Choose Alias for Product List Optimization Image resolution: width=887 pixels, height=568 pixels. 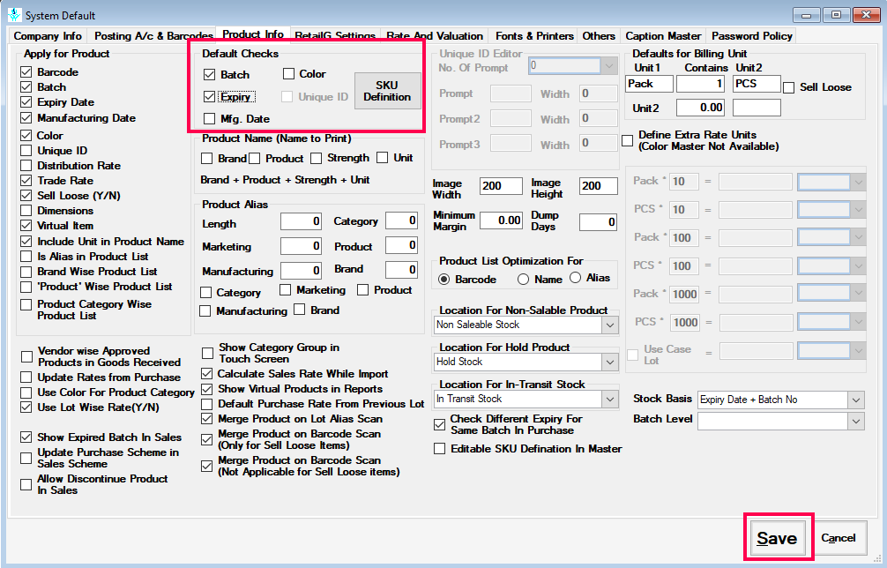pyautogui.click(x=576, y=279)
